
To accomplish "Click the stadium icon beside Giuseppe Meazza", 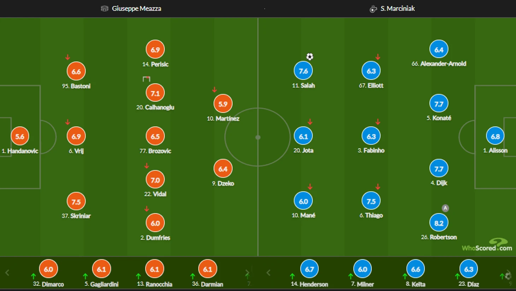I will 104,8.
